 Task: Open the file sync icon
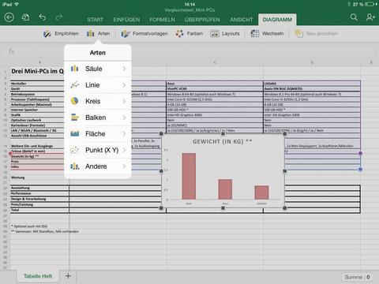point(25,17)
